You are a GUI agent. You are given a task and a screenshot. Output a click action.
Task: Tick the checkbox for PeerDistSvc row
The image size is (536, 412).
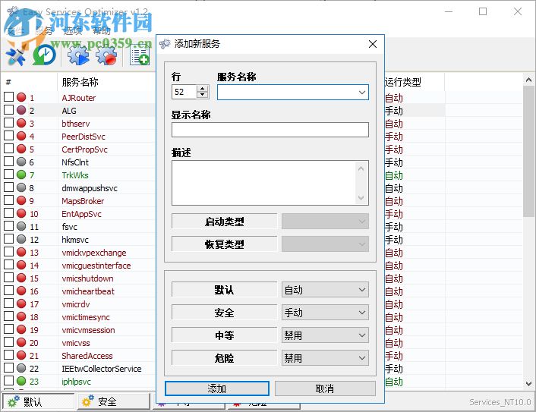click(x=8, y=136)
